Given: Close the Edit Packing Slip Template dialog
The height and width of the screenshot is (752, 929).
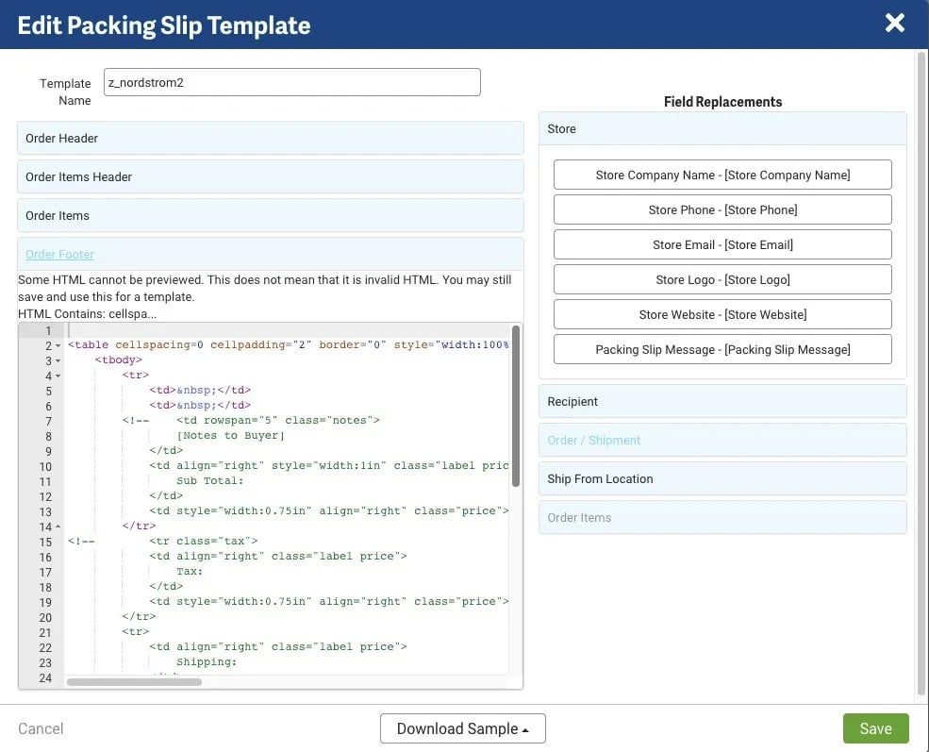Looking at the screenshot, I should [894, 23].
